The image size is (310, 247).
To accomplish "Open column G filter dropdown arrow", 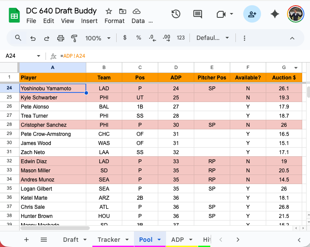I will 296,68.
